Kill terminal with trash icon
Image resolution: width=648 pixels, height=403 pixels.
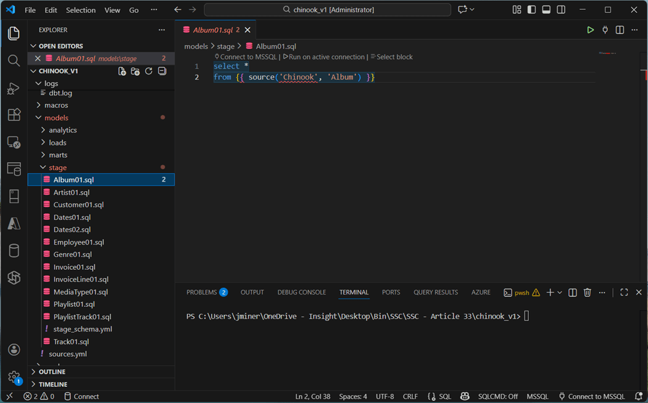point(587,293)
